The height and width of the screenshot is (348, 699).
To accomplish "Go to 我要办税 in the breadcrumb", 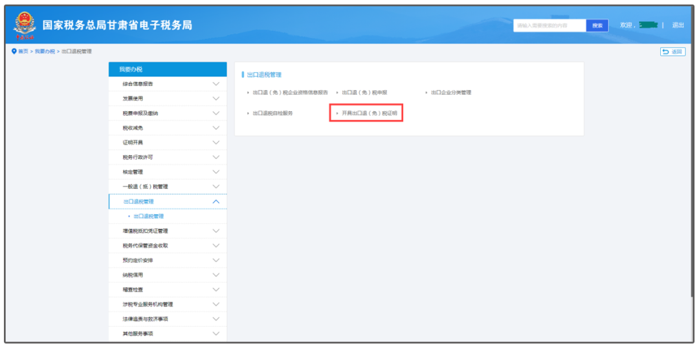I will (45, 52).
